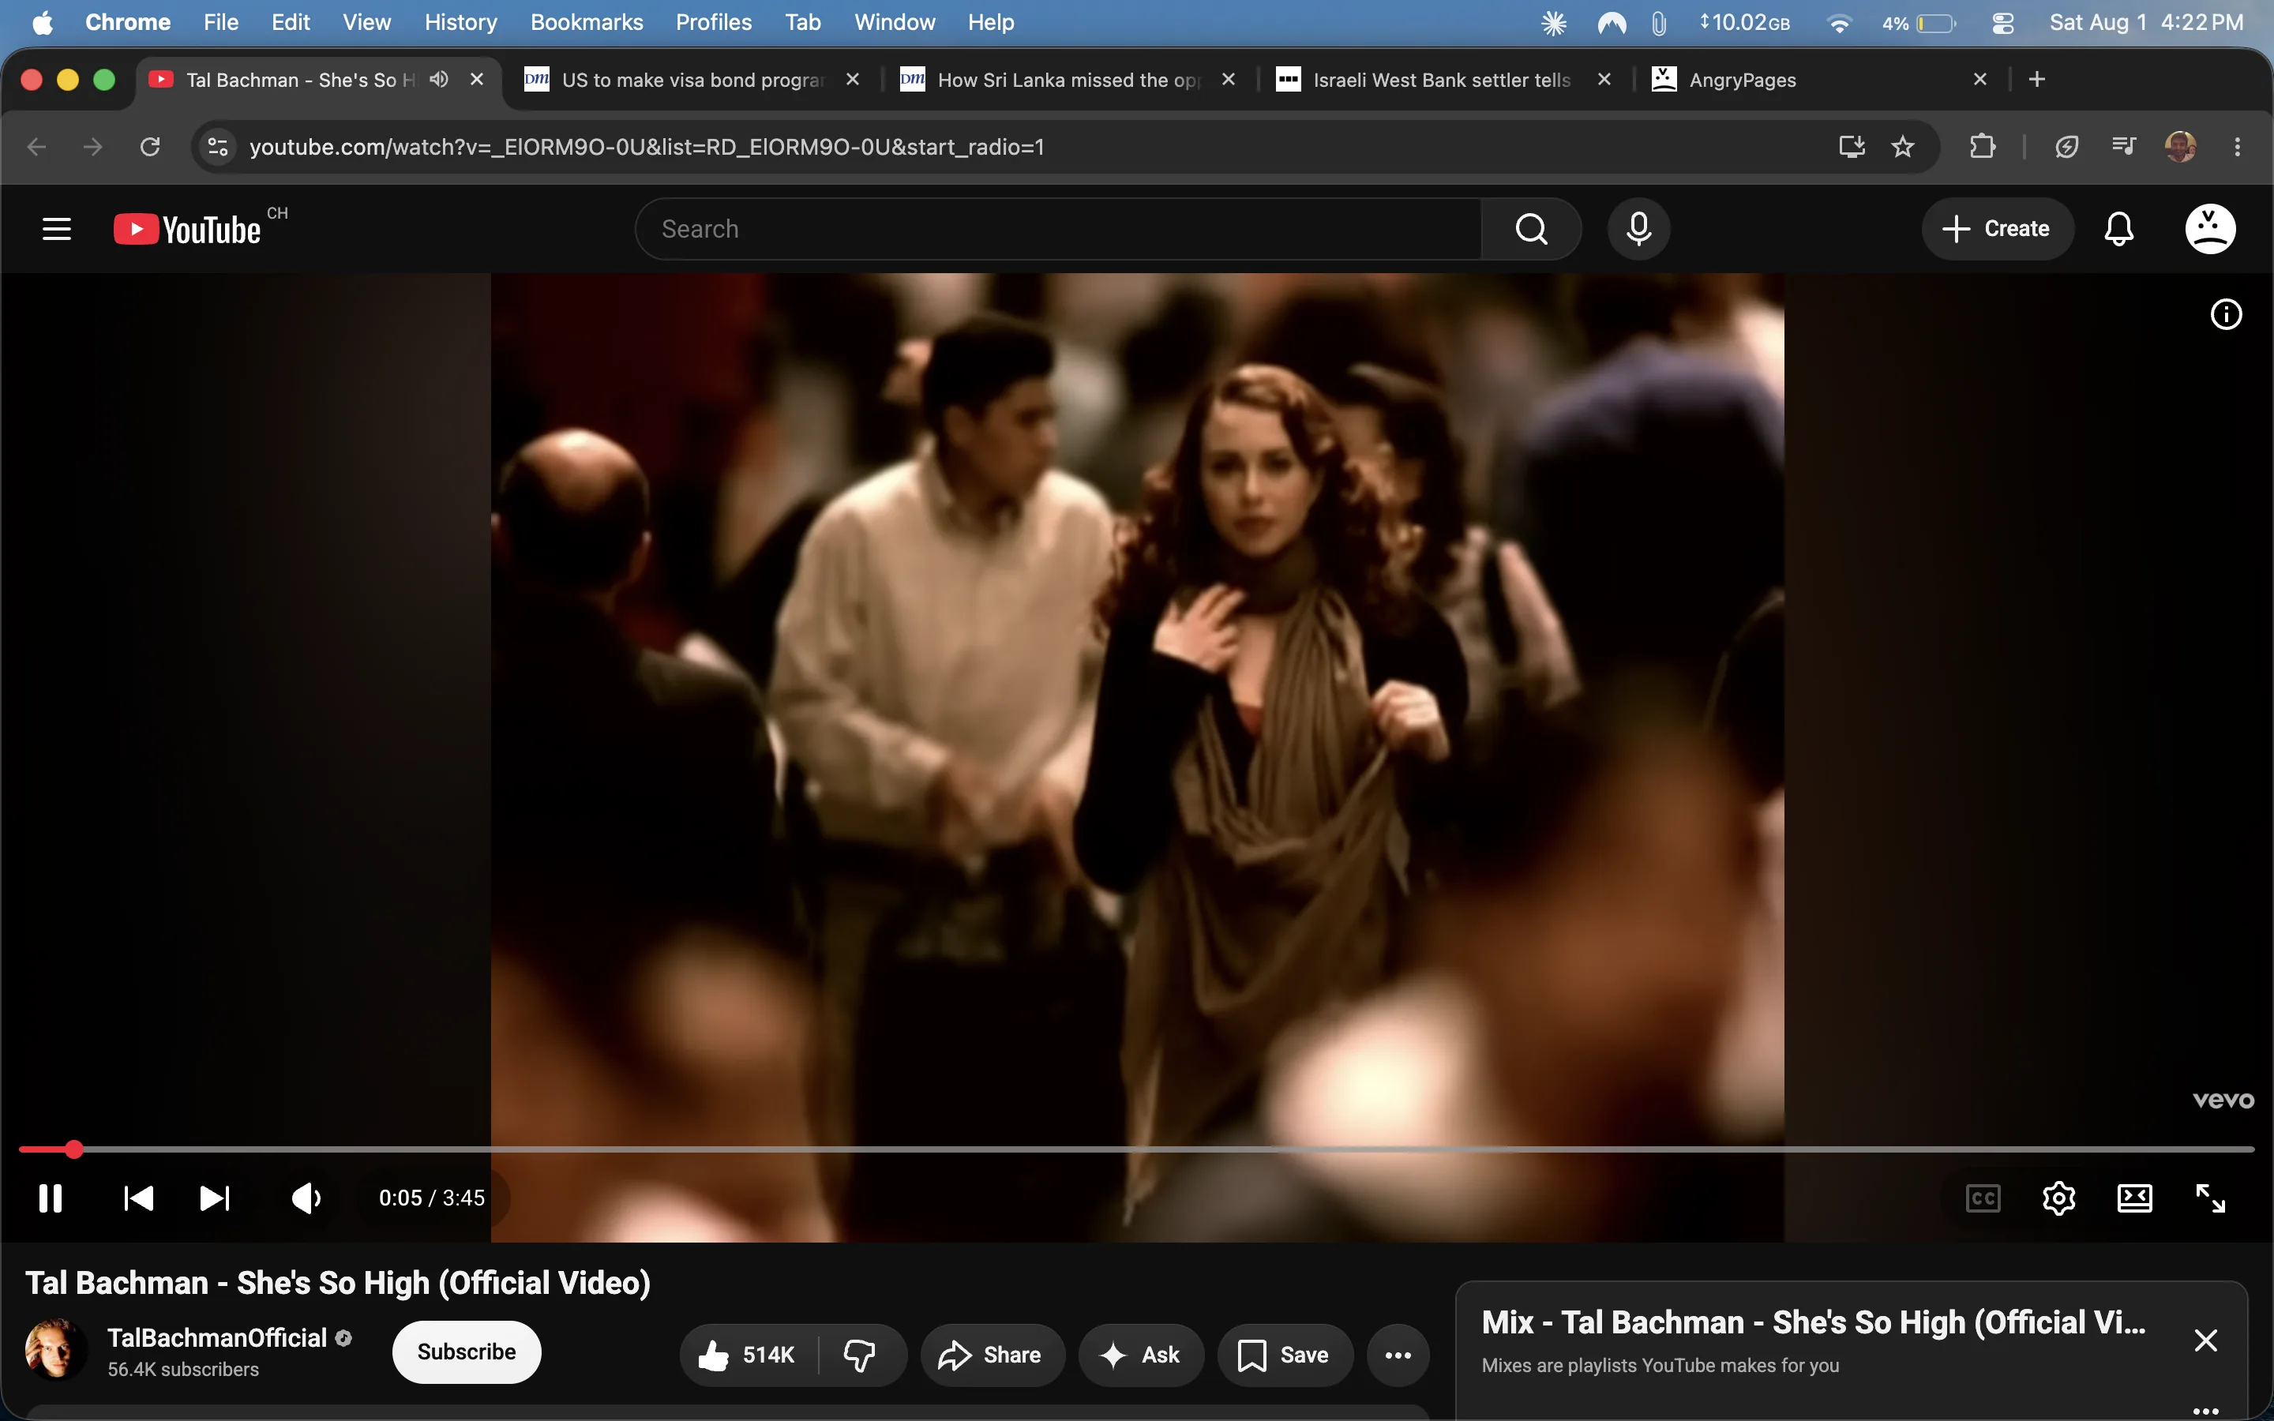This screenshot has width=2274, height=1421.
Task: Open the Chrome performance toolbar icon
Action: [2066, 147]
